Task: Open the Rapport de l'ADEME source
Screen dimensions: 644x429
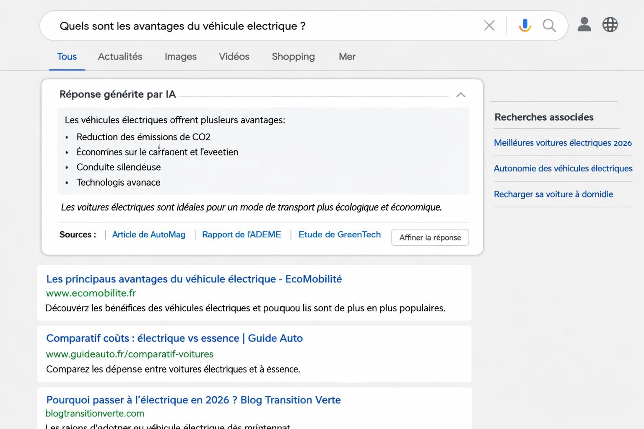Action: [241, 235]
